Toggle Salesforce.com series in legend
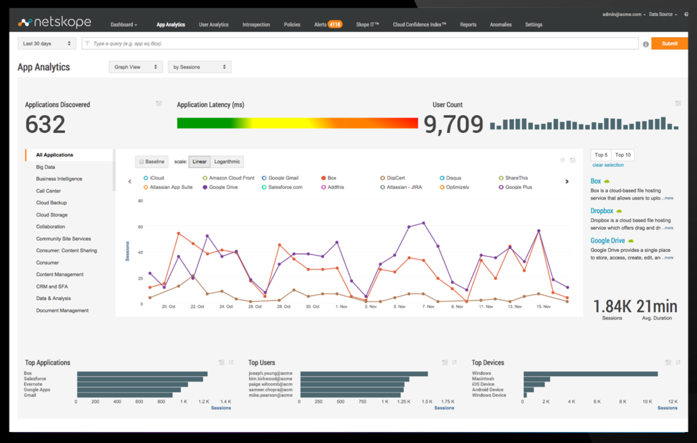The width and height of the screenshot is (697, 443). point(282,187)
